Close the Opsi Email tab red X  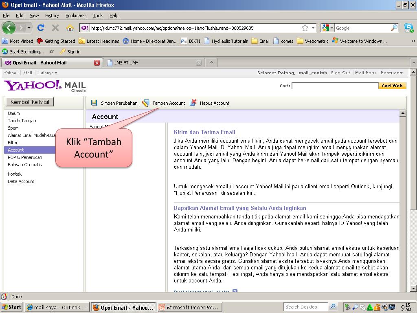tap(97, 63)
